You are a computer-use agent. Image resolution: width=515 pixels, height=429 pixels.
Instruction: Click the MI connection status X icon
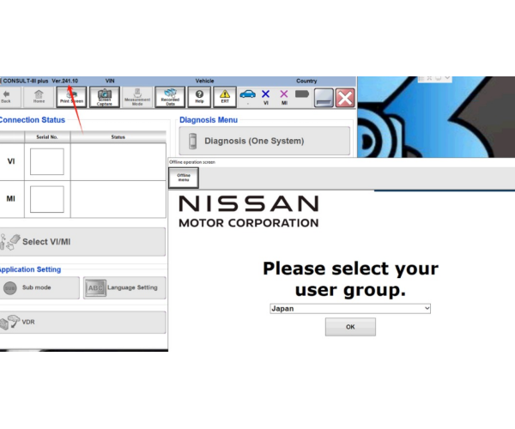(x=284, y=94)
